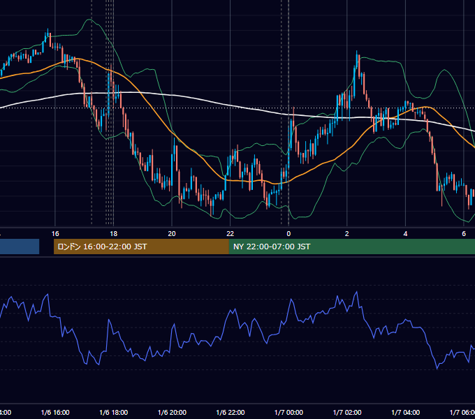The height and width of the screenshot is (419, 475).
Task: Select the ロンドン 16:00-22:00 JST session bar
Action: 141,247
